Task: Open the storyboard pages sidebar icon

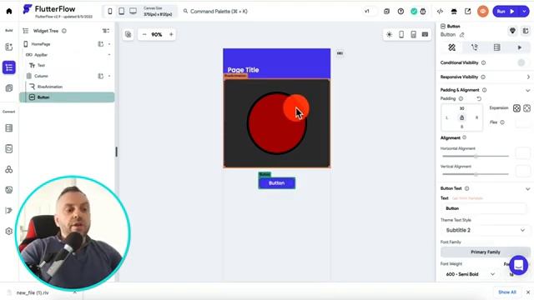Action: [9, 88]
